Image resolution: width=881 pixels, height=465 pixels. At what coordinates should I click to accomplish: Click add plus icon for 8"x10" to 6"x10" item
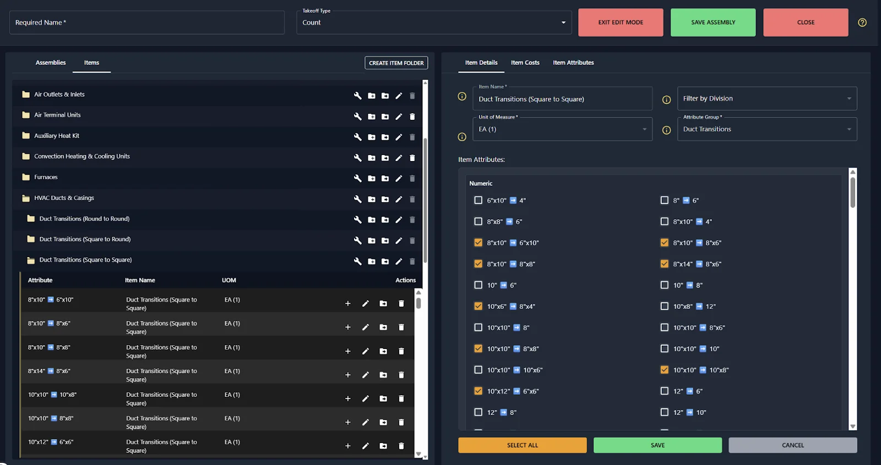tap(347, 303)
